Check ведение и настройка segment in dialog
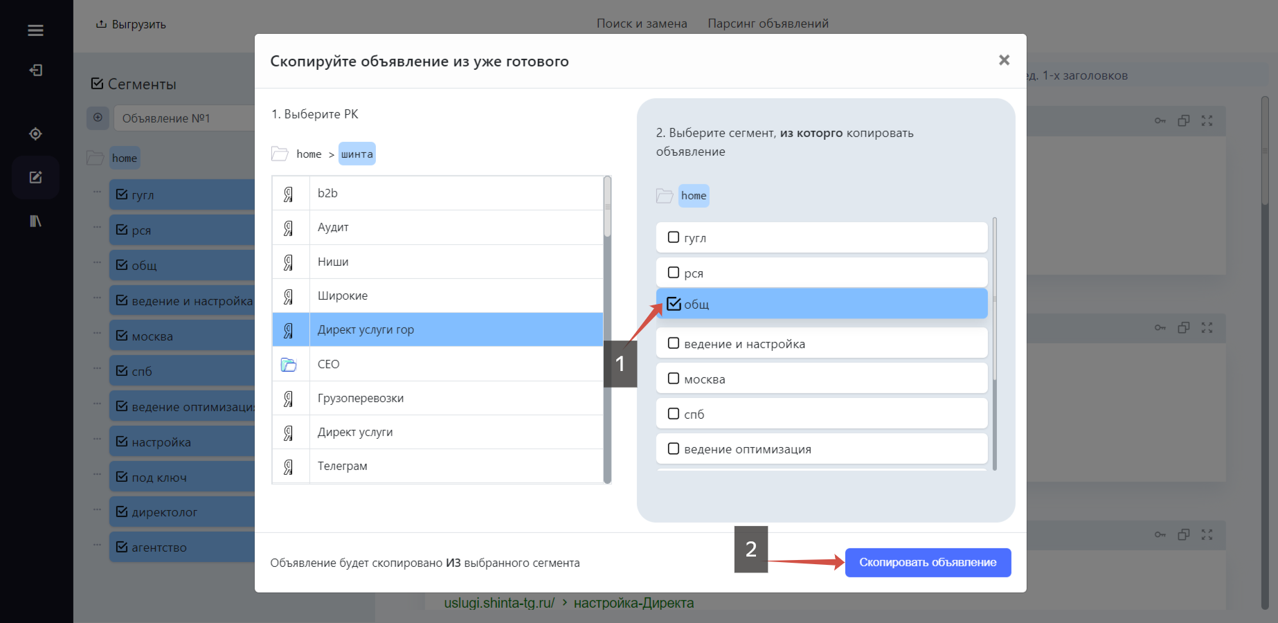The image size is (1278, 623). 673,343
